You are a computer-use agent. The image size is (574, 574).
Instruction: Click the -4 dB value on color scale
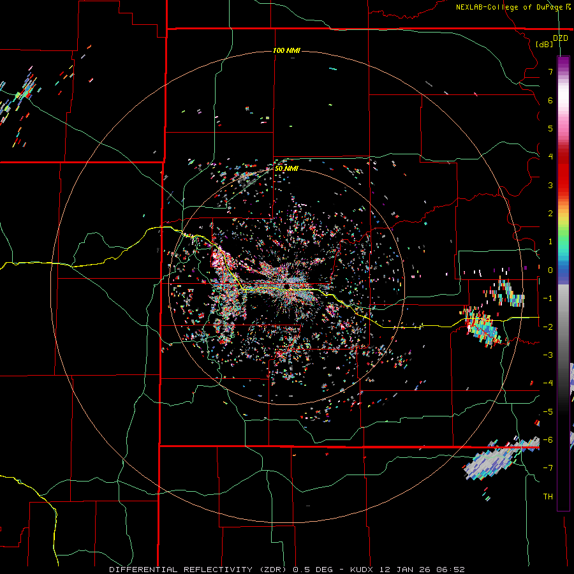coord(548,383)
